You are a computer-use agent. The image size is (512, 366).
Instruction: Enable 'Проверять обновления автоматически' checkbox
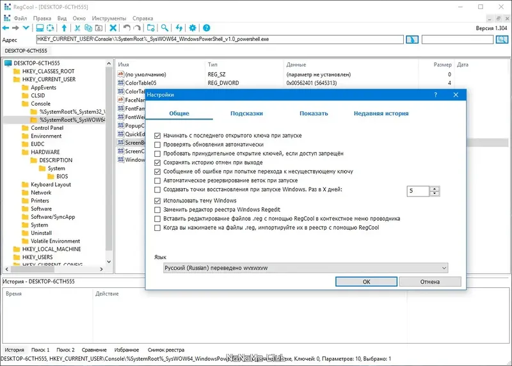point(157,145)
